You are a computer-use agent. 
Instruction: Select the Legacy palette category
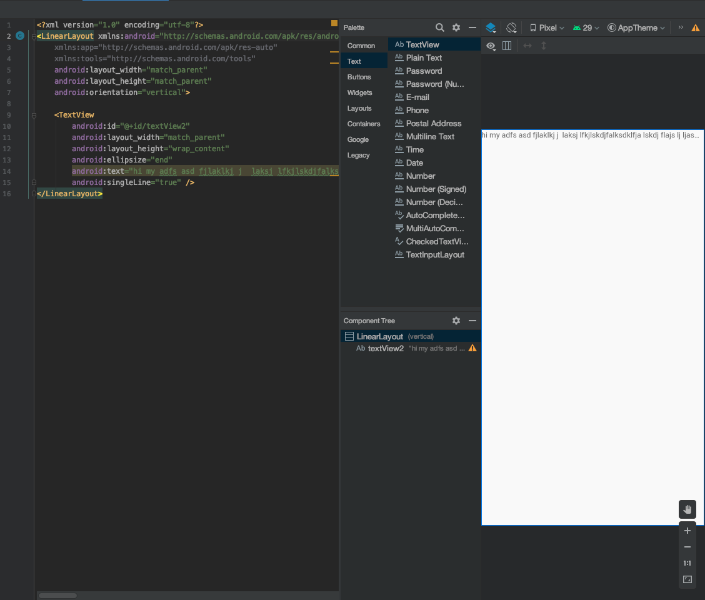tap(364, 155)
